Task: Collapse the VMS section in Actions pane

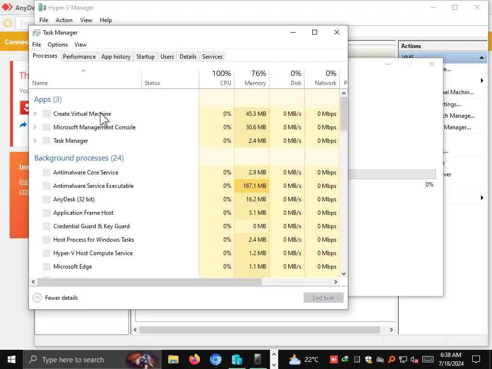Action: (x=481, y=58)
